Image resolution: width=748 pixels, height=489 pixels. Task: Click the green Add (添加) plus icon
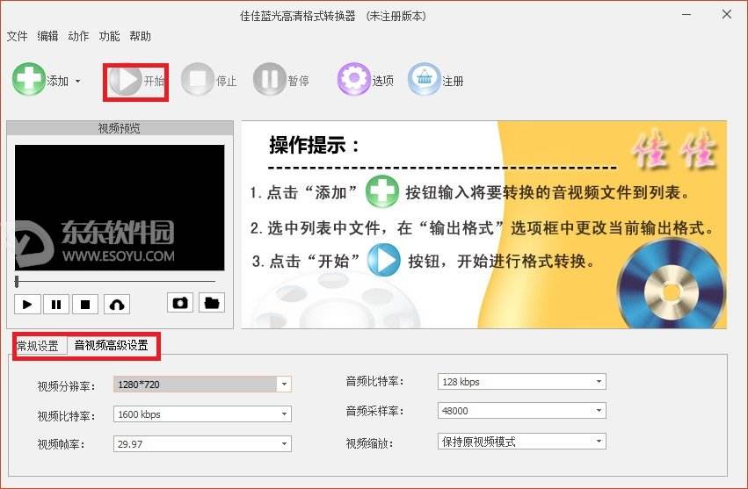pos(28,79)
